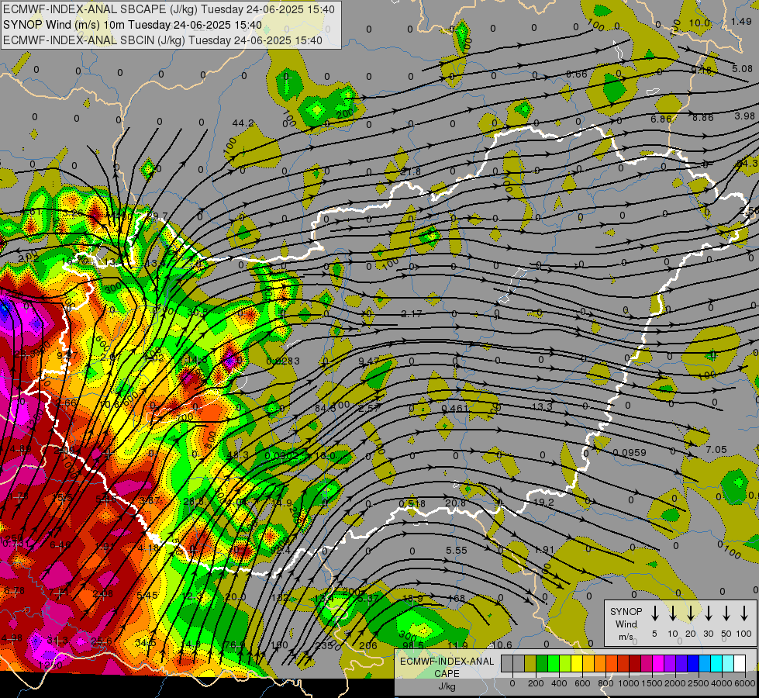Click the station value 5.08
The width and height of the screenshot is (759, 698).
[742, 69]
